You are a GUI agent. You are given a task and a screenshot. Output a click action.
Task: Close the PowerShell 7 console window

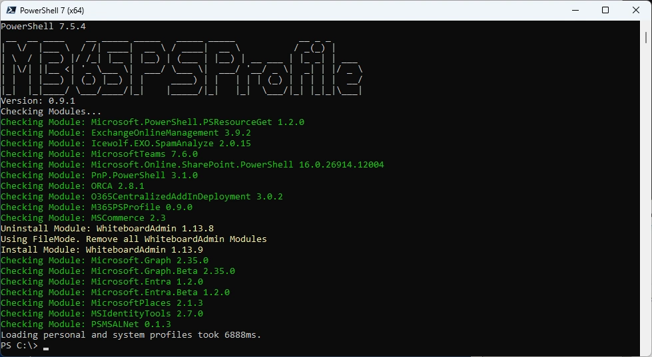coord(636,11)
